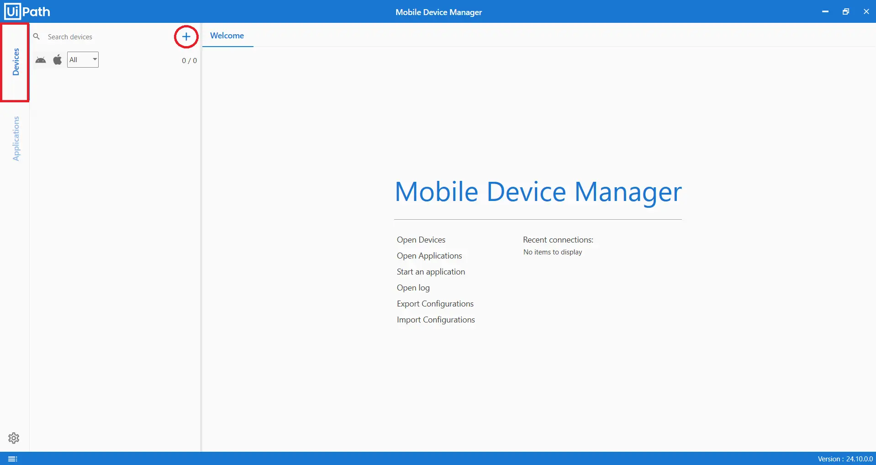Open the log panel icon in status bar
The height and width of the screenshot is (465, 876).
tap(13, 459)
